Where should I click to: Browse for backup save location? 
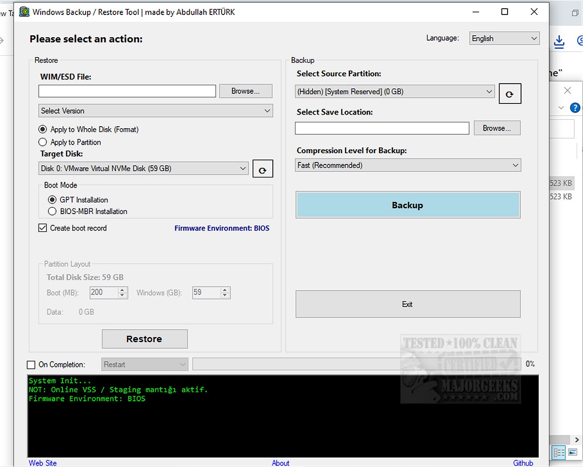click(x=497, y=128)
